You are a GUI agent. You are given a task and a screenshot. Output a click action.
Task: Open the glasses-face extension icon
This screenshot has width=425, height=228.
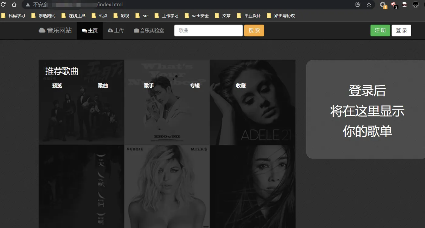tap(415, 5)
